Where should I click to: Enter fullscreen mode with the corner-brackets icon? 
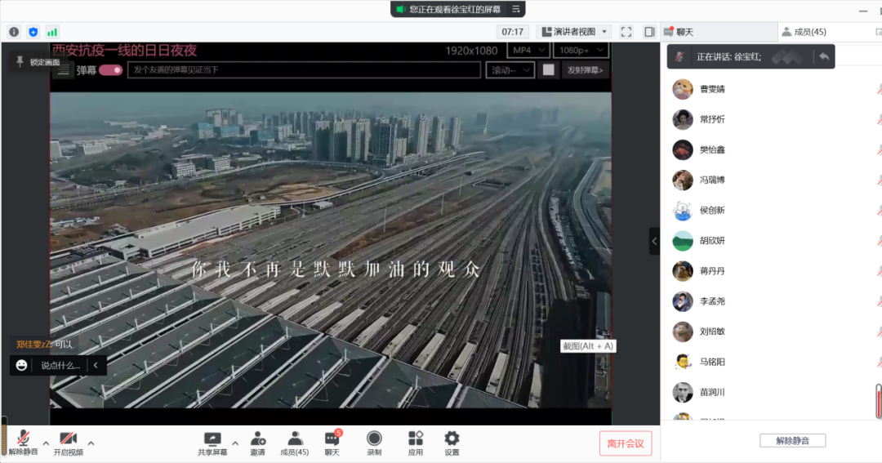[626, 32]
